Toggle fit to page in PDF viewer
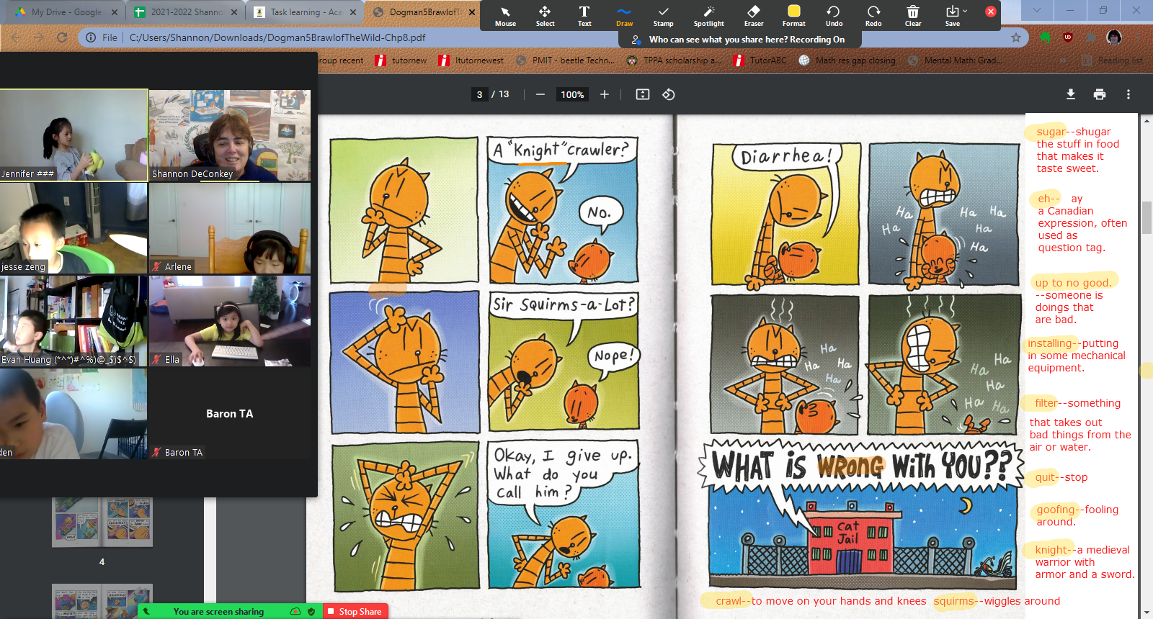 [643, 94]
